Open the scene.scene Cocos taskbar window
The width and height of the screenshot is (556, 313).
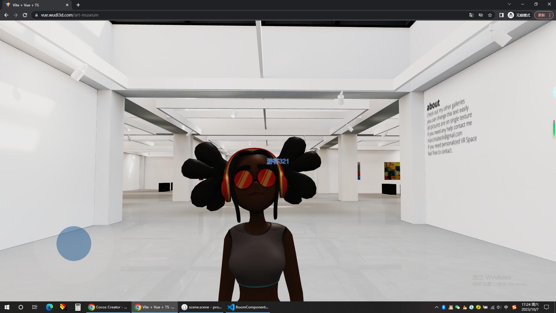pyautogui.click(x=201, y=307)
